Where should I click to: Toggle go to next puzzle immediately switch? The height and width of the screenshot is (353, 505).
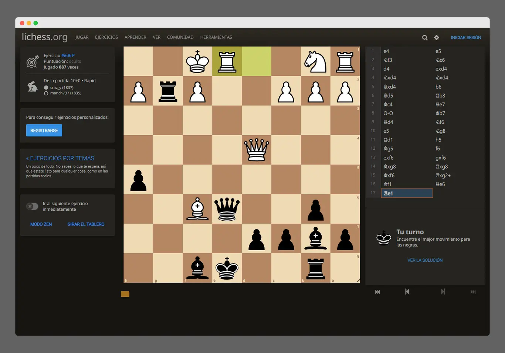[x=32, y=206]
